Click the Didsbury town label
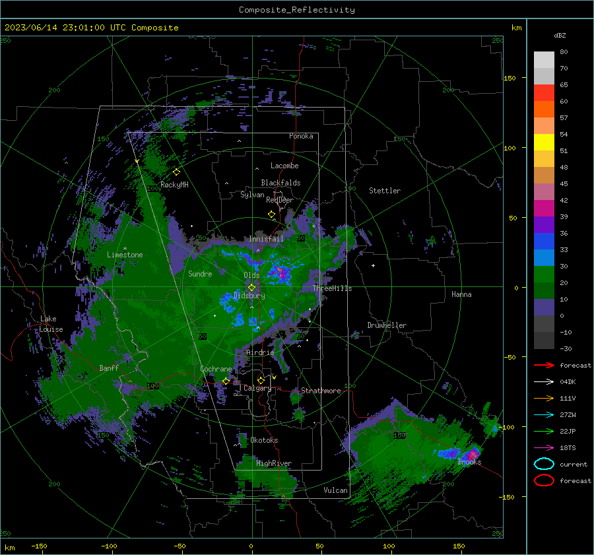The image size is (594, 555). click(x=249, y=296)
